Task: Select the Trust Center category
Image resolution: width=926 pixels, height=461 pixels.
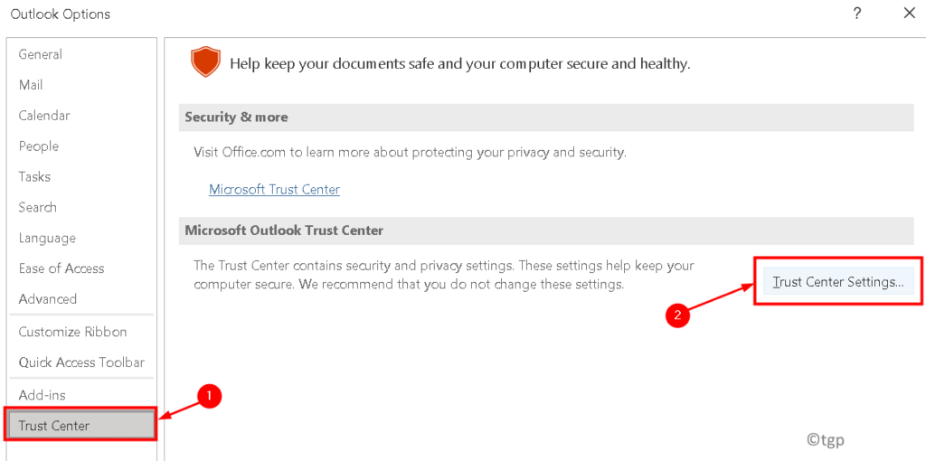Action: click(x=54, y=426)
